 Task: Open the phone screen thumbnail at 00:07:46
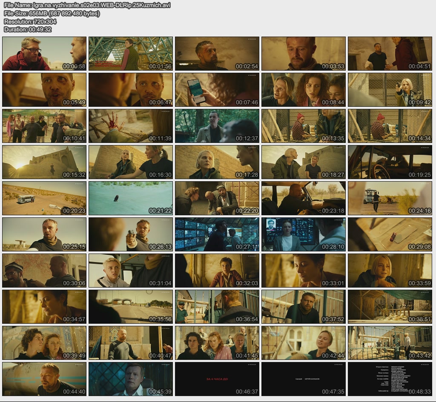click(217, 90)
